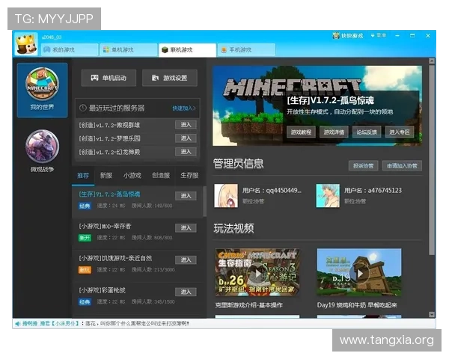
Task: Play the 克里斯游戏介绍-基本操作 video
Action: (x=257, y=272)
